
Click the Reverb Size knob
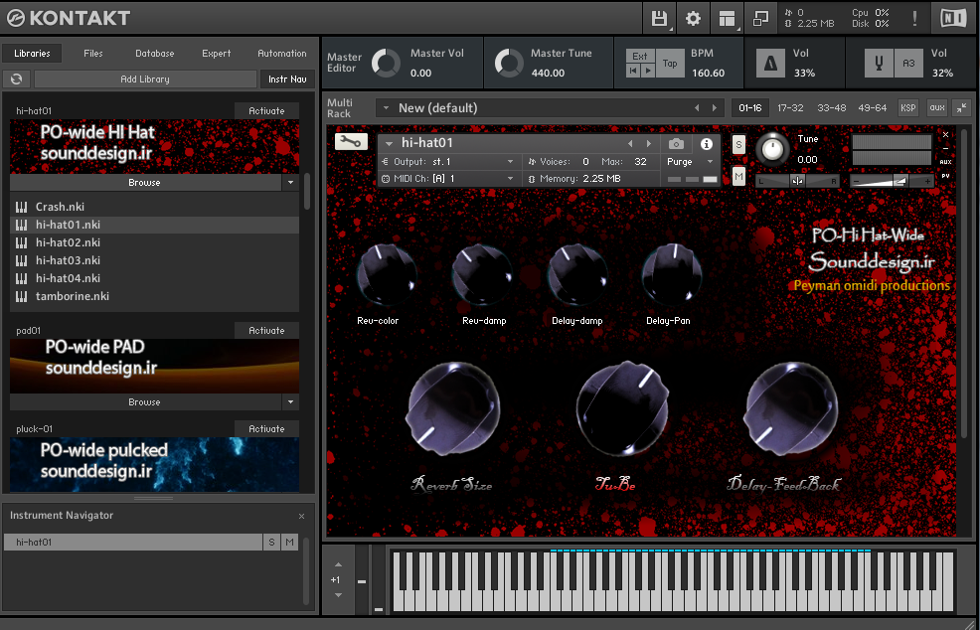point(454,408)
